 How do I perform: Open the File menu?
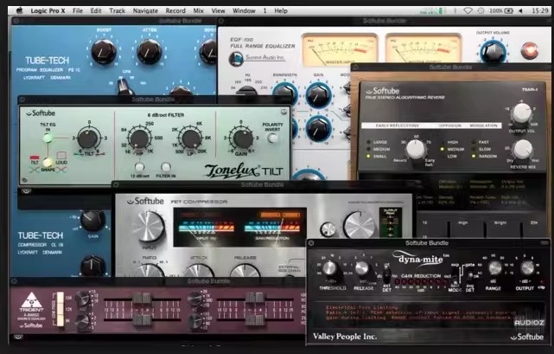tap(79, 10)
